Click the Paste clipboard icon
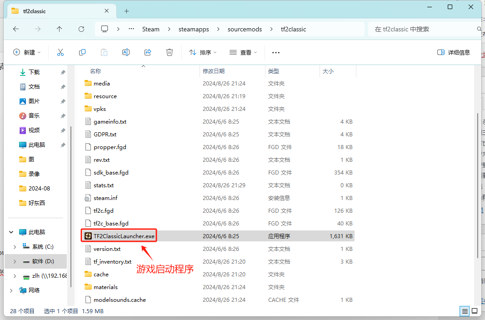This screenshot has width=485, height=320. click(104, 53)
